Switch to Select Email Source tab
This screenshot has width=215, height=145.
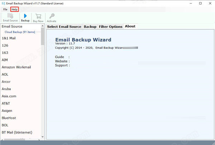(64, 27)
